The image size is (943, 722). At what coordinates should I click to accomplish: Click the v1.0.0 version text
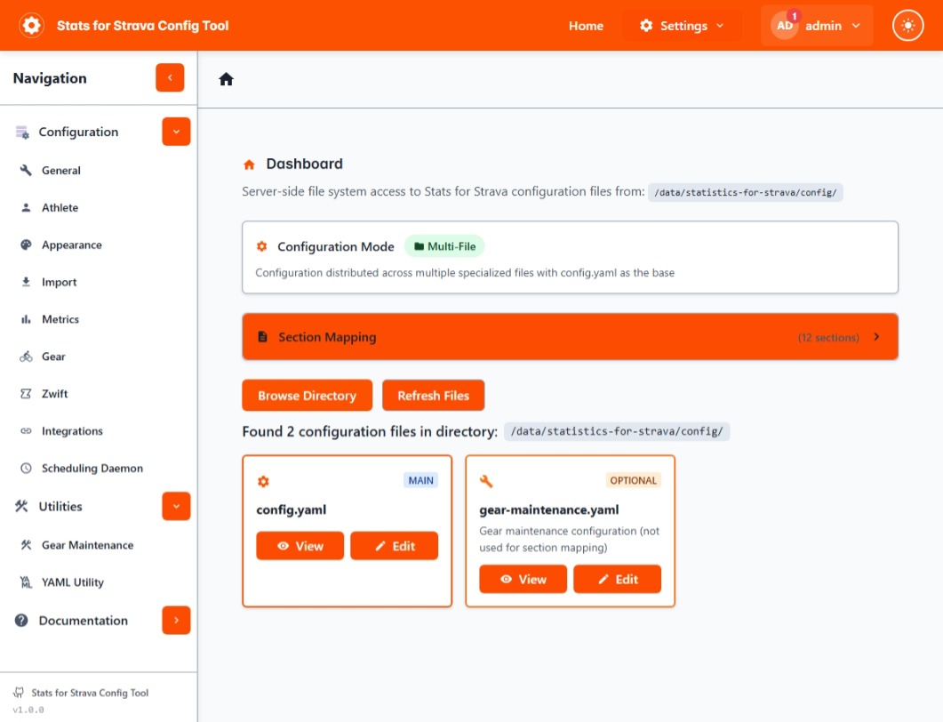28,710
